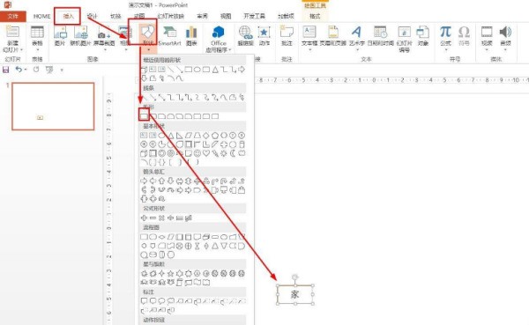Undo the last action
The image size is (529, 325).
pos(19,70)
